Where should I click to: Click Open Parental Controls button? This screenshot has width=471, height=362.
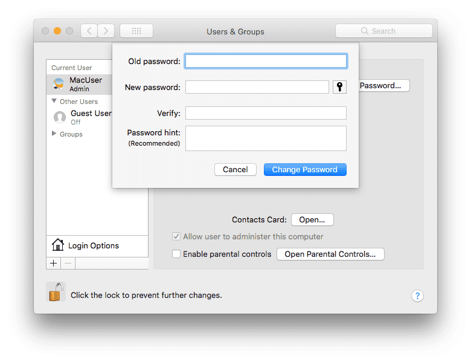[330, 254]
